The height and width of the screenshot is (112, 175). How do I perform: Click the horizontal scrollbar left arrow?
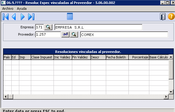[6, 97]
